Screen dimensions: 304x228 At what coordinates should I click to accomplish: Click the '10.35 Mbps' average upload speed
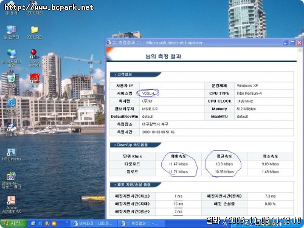pyautogui.click(x=224, y=172)
